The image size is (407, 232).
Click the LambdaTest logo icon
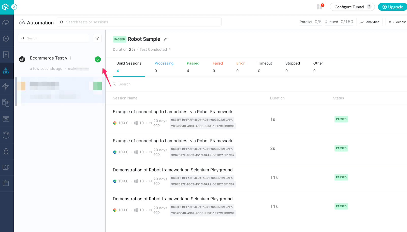tap(5, 7)
